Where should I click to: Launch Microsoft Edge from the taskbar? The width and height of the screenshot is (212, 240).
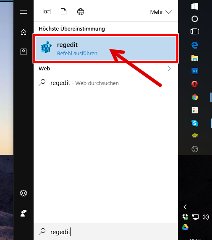195,45
